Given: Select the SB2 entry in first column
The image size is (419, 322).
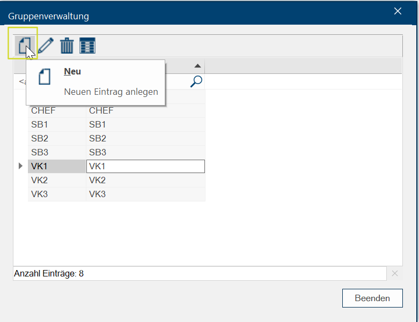Looking at the screenshot, I should point(39,139).
